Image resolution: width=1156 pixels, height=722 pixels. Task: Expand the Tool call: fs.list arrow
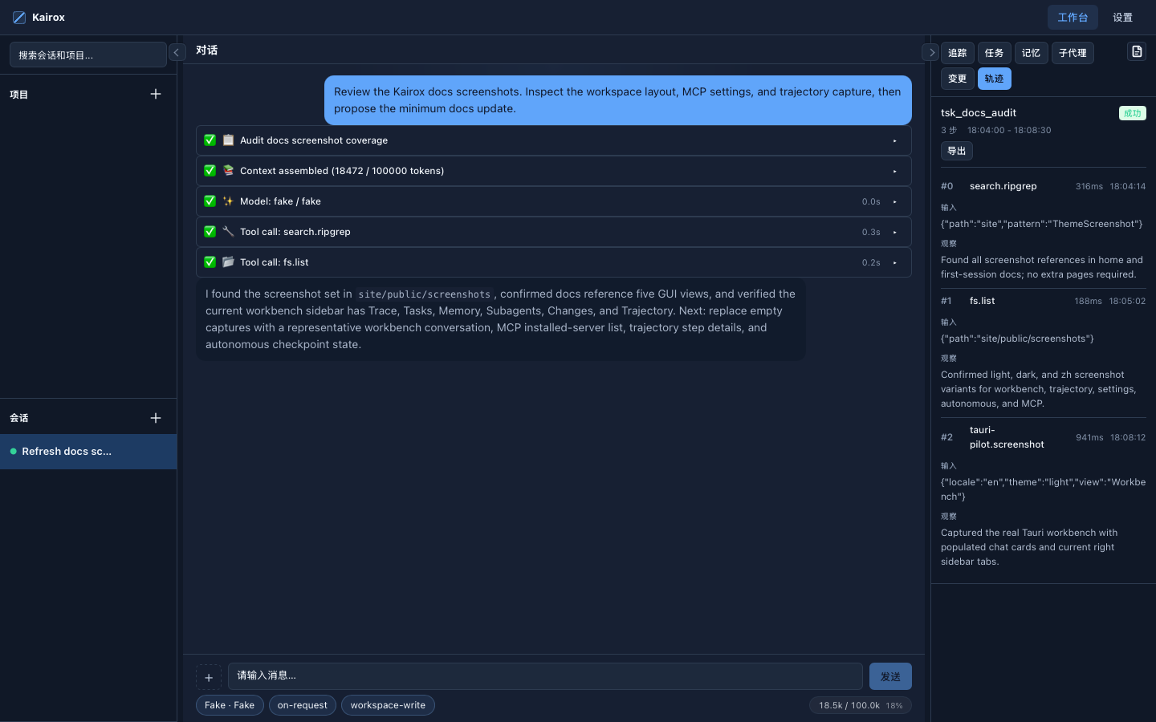point(895,263)
